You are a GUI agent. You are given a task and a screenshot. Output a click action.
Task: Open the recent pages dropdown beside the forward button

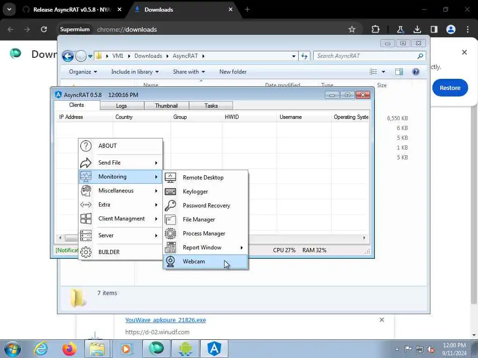90,56
